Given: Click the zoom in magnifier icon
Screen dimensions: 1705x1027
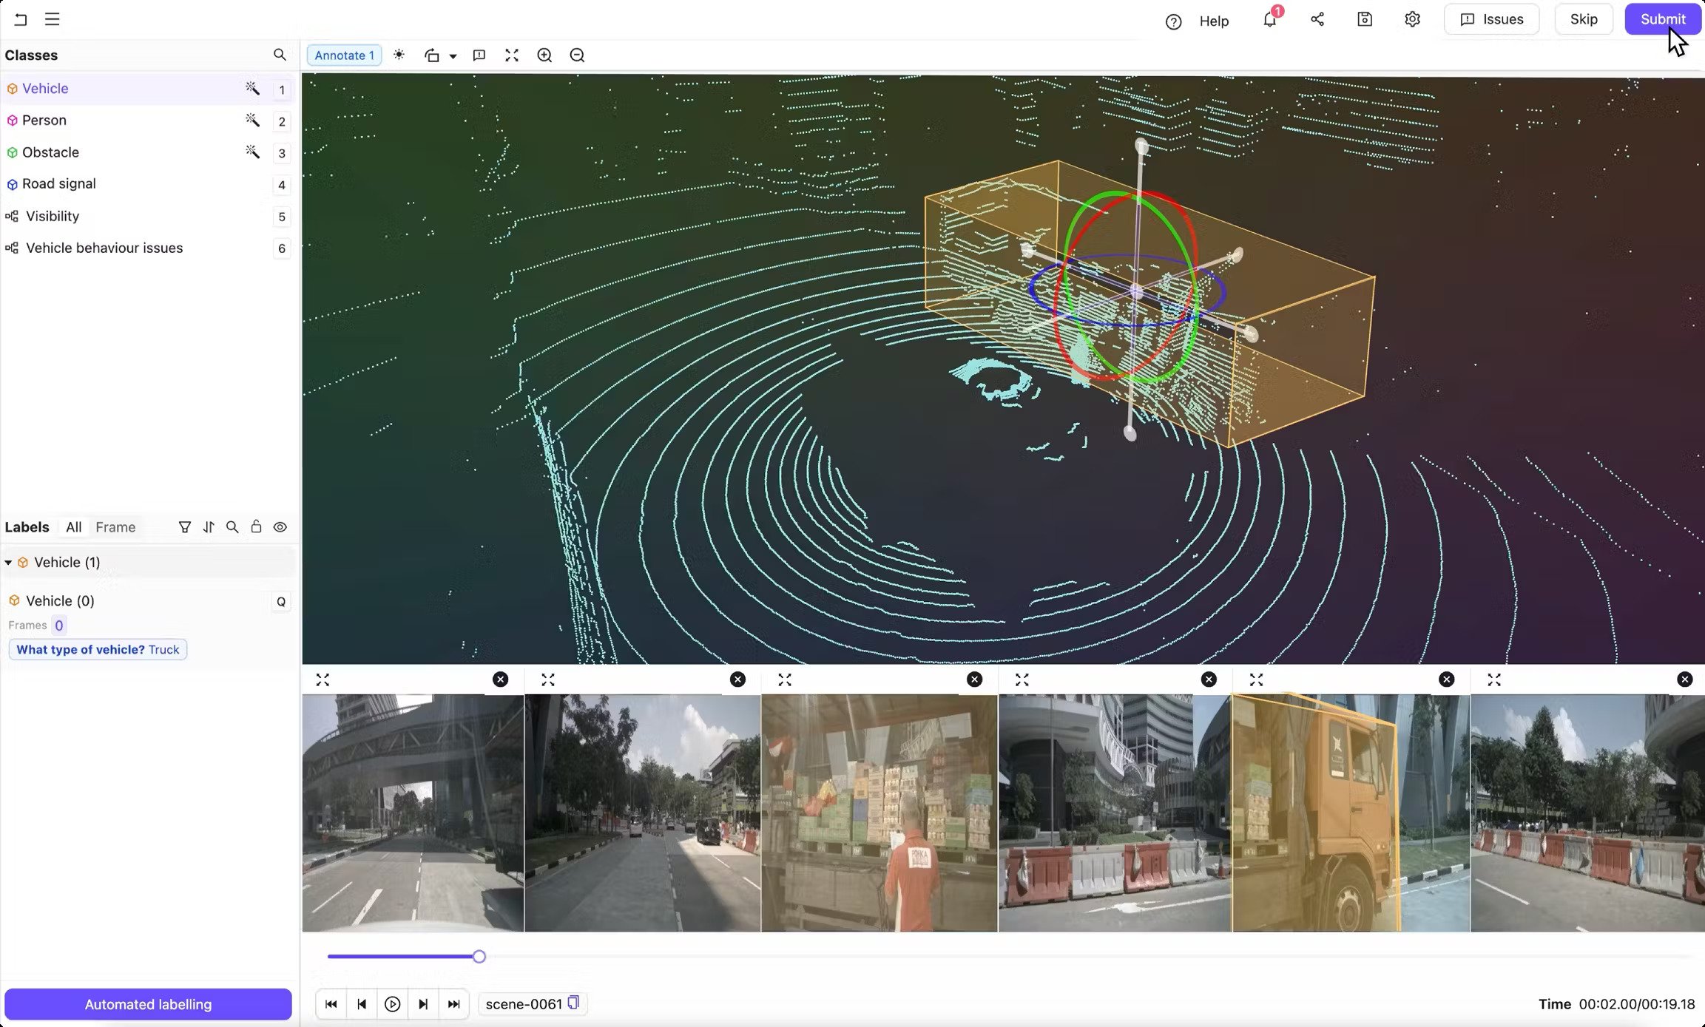Looking at the screenshot, I should point(544,55).
